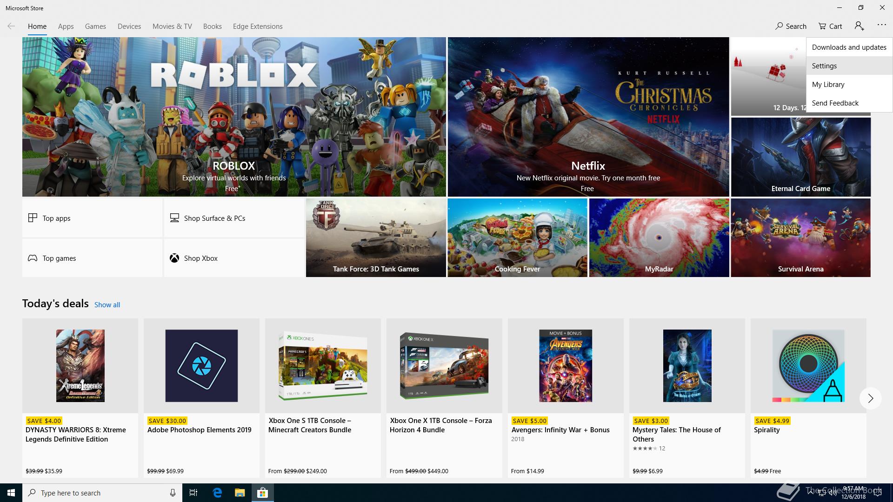Switch to the Games tab
Screen dimensions: 893x502
coord(95,26)
